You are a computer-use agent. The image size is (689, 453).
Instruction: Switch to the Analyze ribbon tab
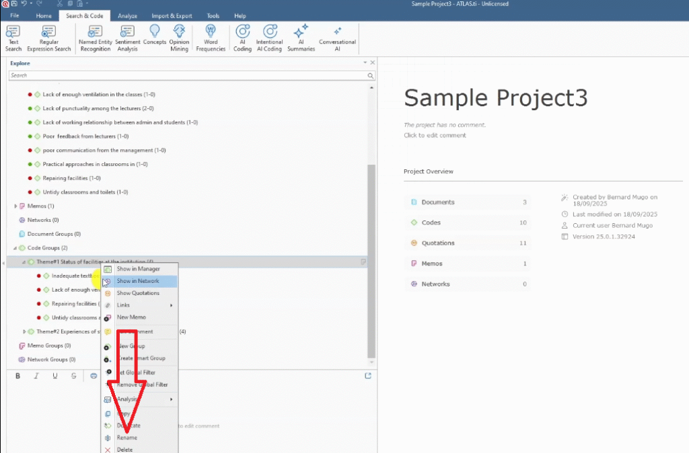point(127,15)
